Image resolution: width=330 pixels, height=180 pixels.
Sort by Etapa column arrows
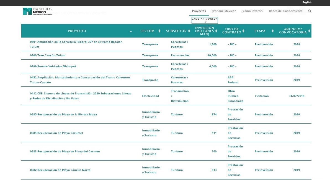click(x=272, y=31)
